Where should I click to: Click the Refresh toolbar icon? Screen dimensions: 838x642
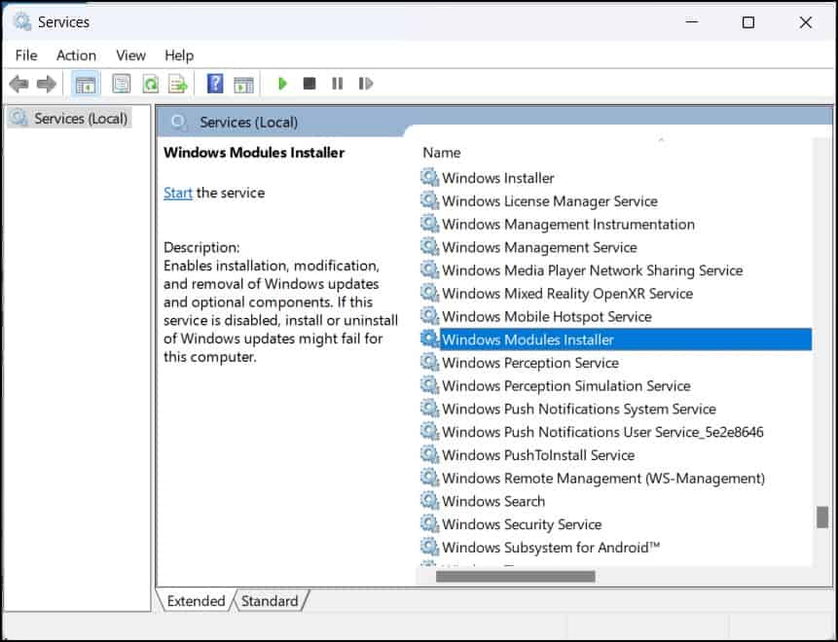[x=151, y=84]
